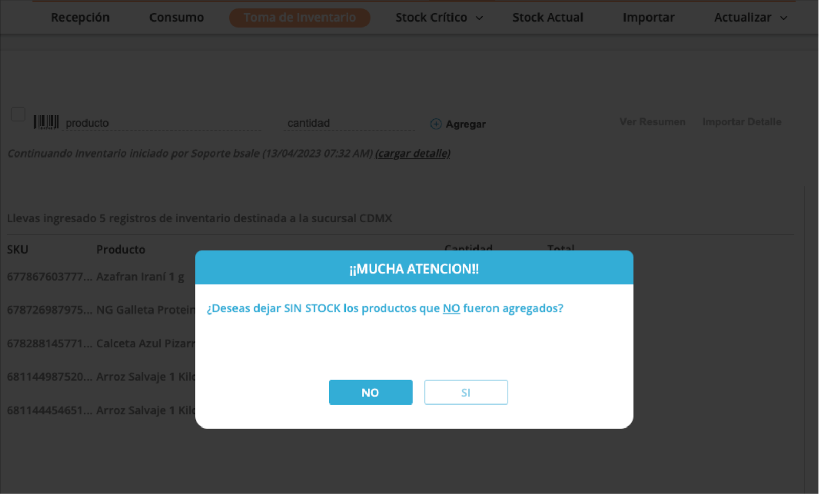Go to the Importar tab
Image resolution: width=819 pixels, height=494 pixels.
[649, 17]
